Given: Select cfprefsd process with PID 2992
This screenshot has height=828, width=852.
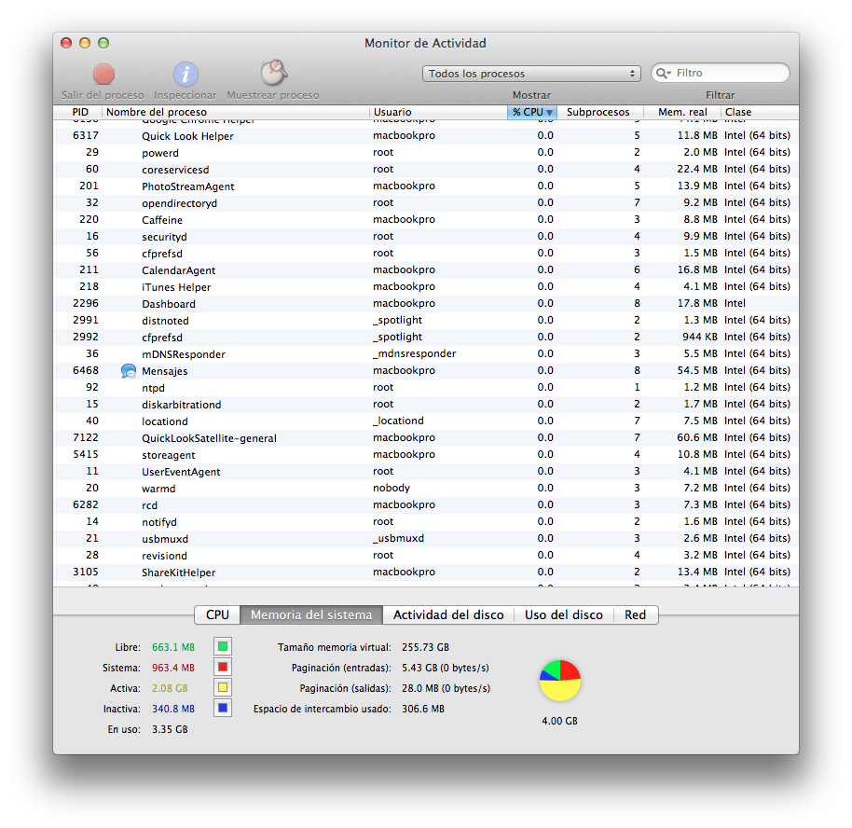Looking at the screenshot, I should [426, 338].
